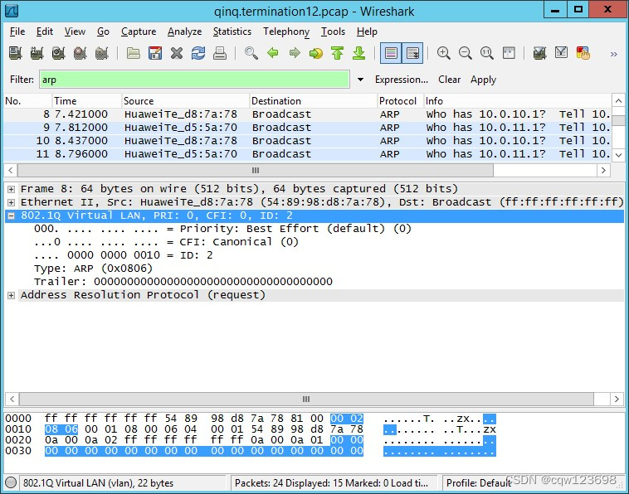Close this capture file X icon
This screenshot has height=494, width=629.
[177, 53]
